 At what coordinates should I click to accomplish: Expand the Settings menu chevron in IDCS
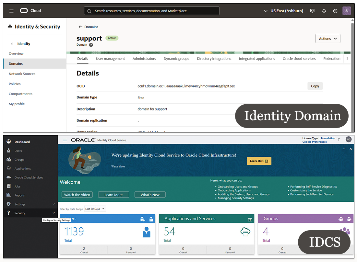(x=54, y=204)
